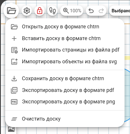Select 'Сохранить доску в формате chtrn'

65,78
